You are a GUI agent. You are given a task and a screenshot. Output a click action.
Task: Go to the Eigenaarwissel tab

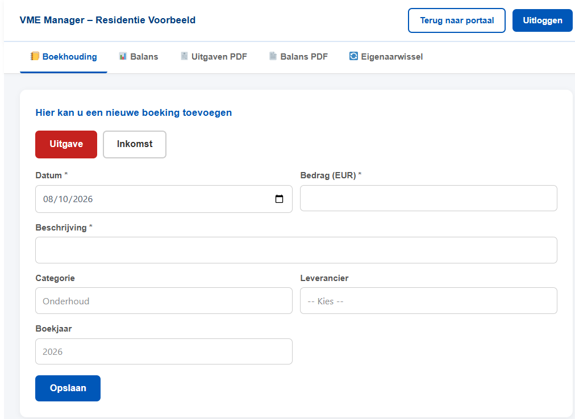pyautogui.click(x=386, y=57)
